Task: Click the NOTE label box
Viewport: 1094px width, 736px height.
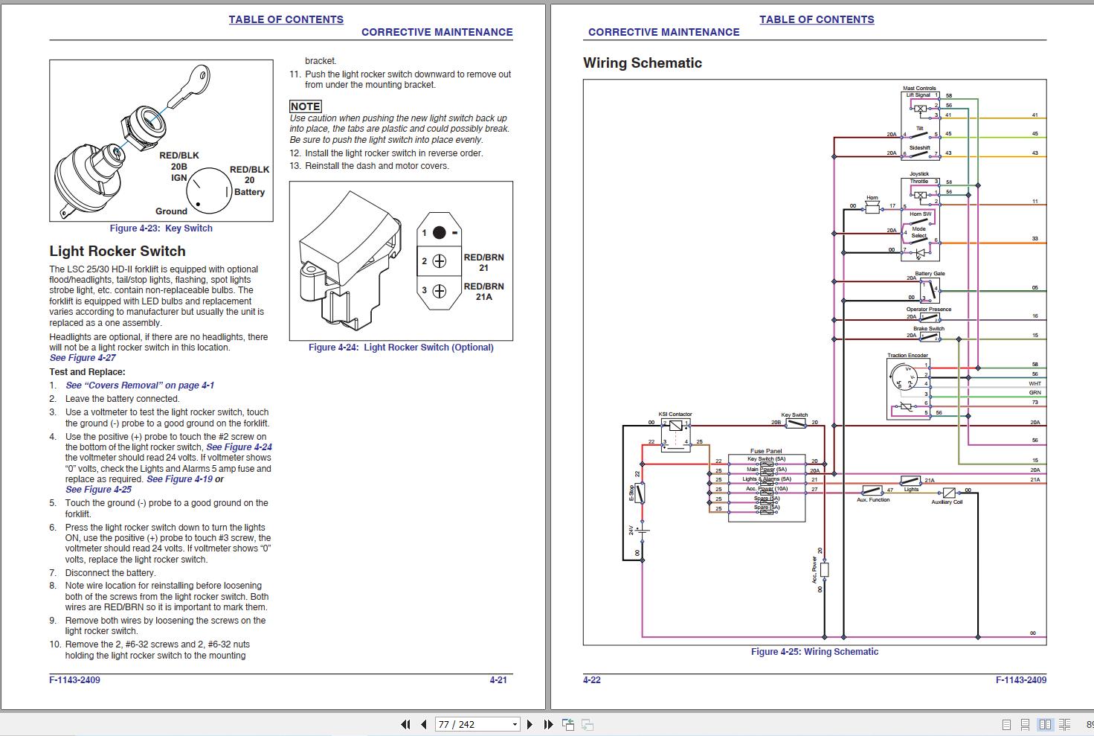Action: click(305, 106)
